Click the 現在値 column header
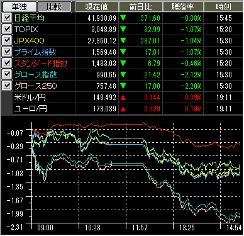Viewport: 244px width, 236px height. coord(97,7)
